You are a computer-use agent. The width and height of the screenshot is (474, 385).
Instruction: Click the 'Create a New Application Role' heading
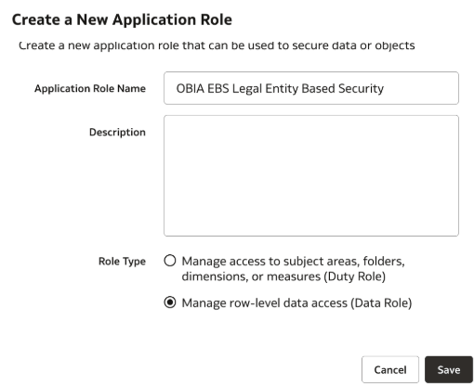click(x=122, y=19)
